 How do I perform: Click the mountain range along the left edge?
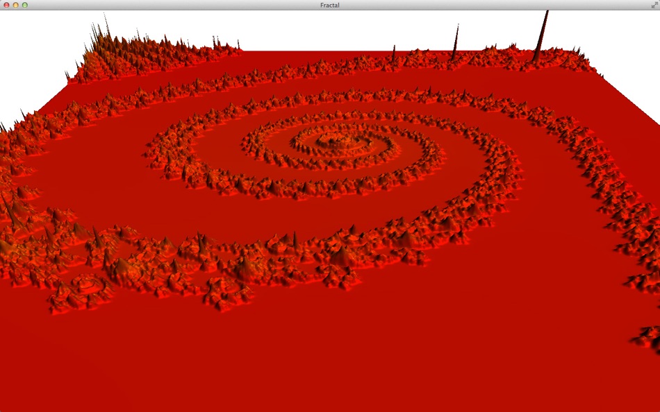[x=21, y=173]
